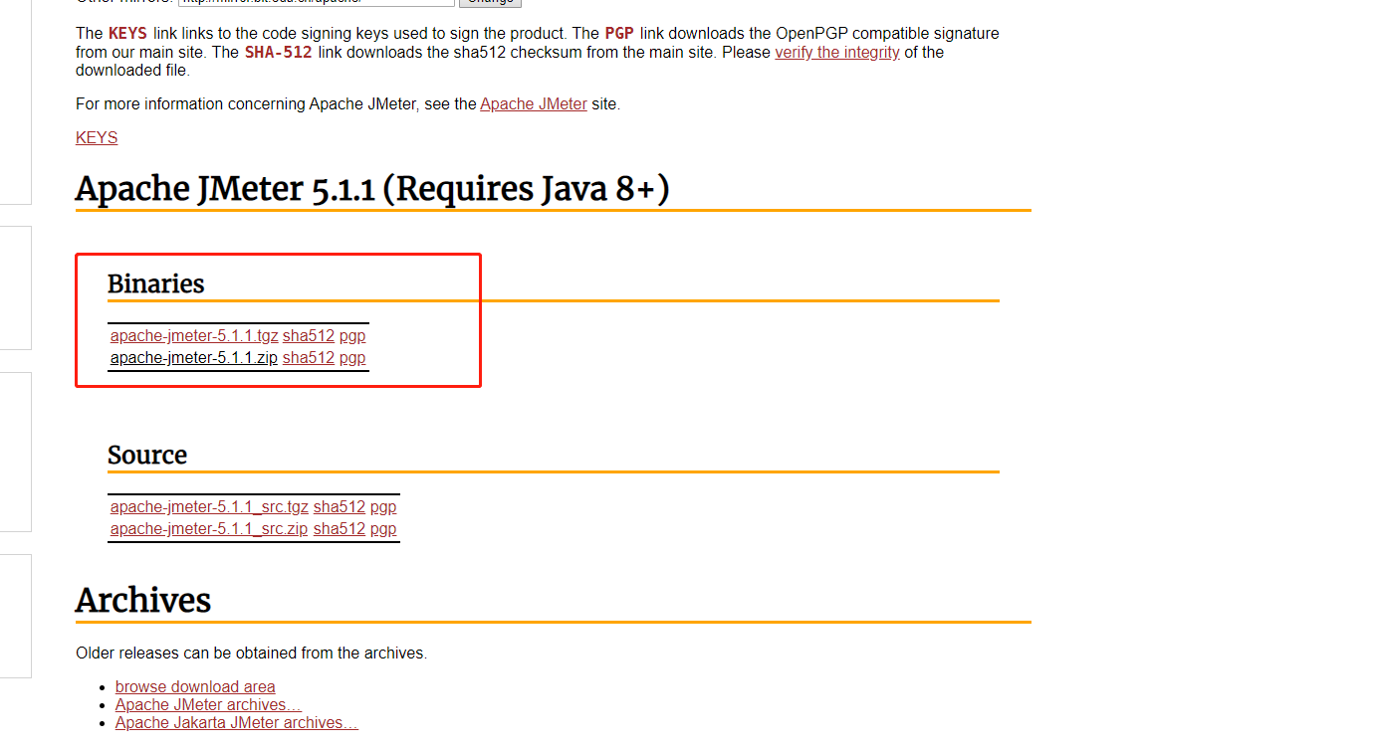This screenshot has height=749, width=1374.
Task: Open 'Apache Jakarta JMeter archives...' link
Action: [237, 722]
